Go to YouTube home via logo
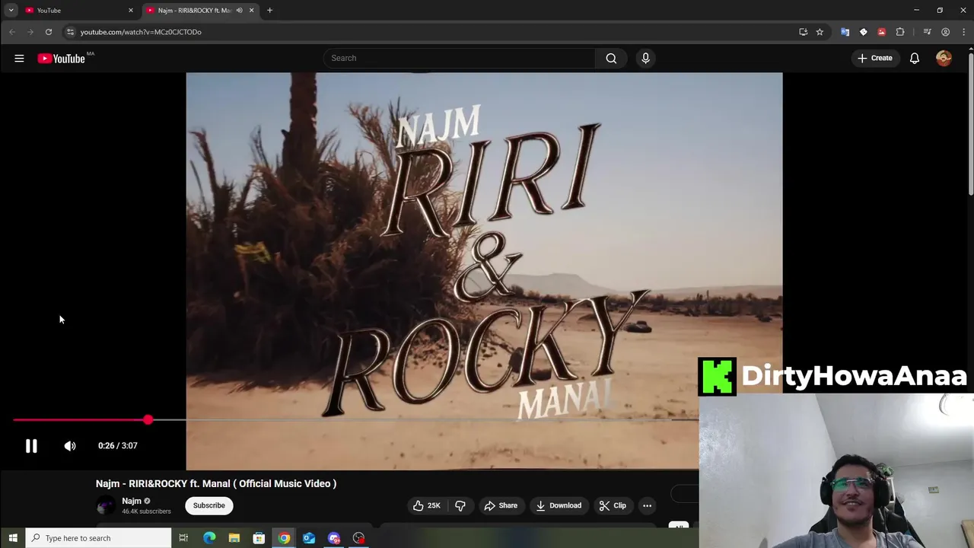Image resolution: width=974 pixels, height=548 pixels. (61, 59)
